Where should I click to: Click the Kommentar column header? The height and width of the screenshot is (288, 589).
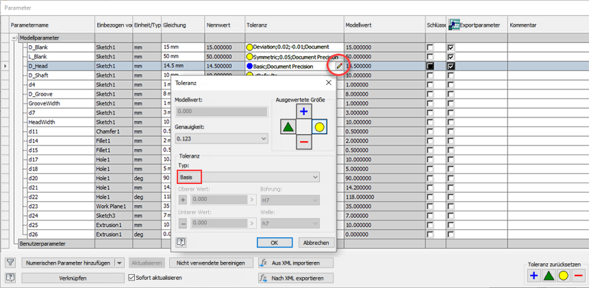click(x=548, y=25)
